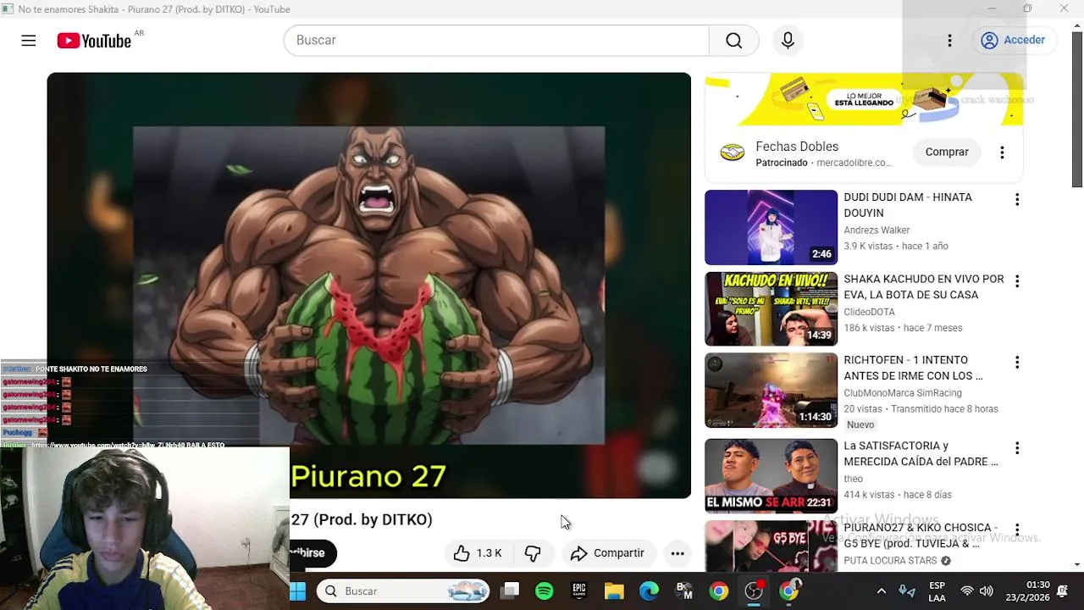The width and height of the screenshot is (1084, 610).
Task: Open Task View on the taskbar
Action: (510, 591)
